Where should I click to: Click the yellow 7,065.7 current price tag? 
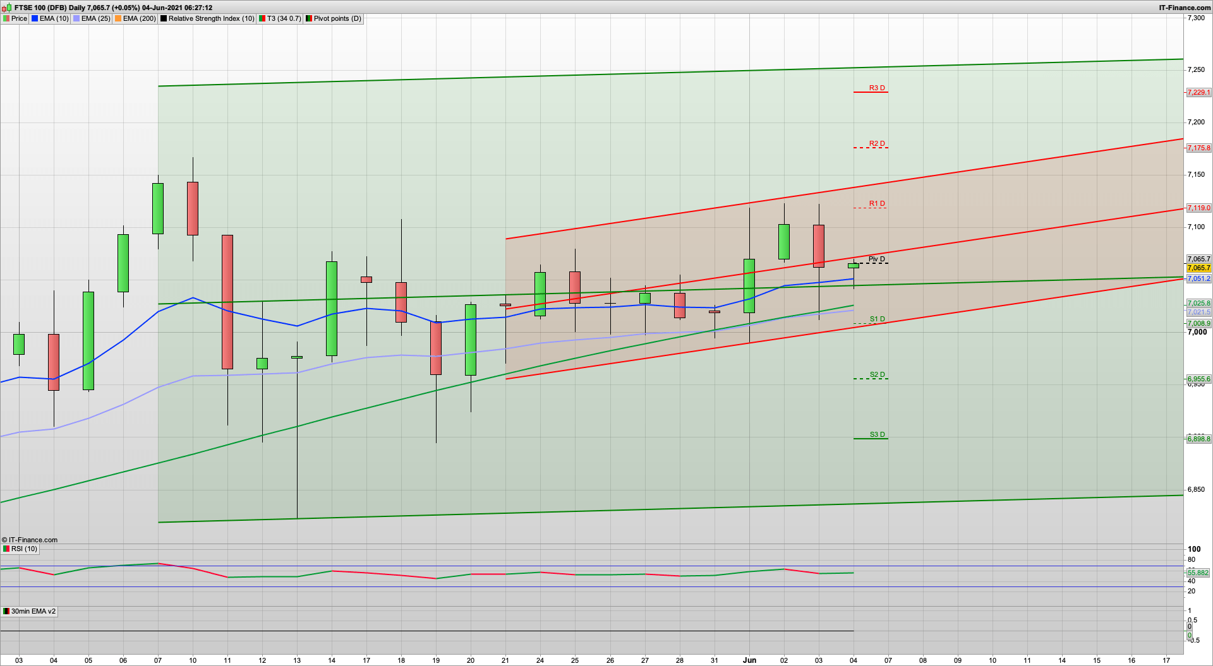[x=1198, y=268]
